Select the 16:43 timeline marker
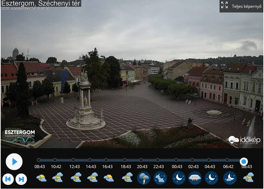 coord(106,160)
